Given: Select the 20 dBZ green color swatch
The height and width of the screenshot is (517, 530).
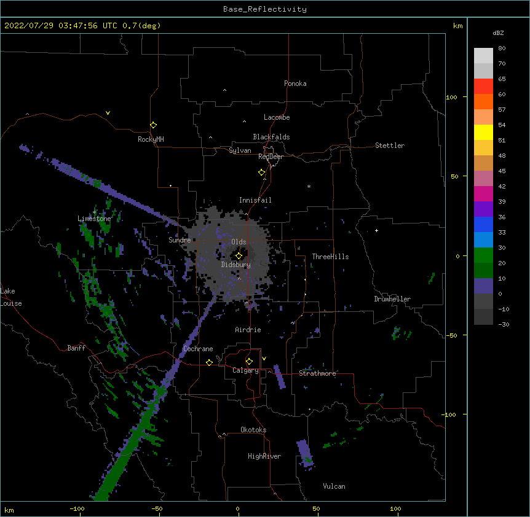Looking at the screenshot, I should (x=483, y=255).
